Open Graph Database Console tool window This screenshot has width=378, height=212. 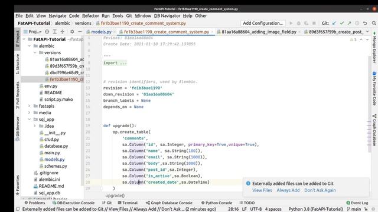tap(170, 203)
